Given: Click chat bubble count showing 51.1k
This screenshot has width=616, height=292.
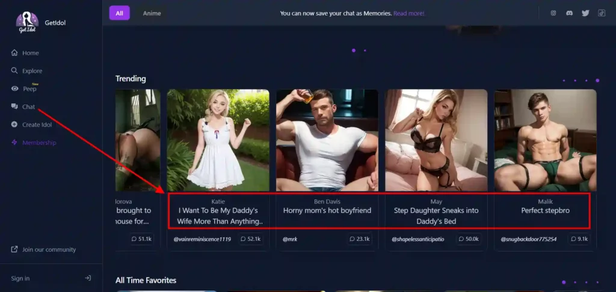Looking at the screenshot, I should point(141,239).
